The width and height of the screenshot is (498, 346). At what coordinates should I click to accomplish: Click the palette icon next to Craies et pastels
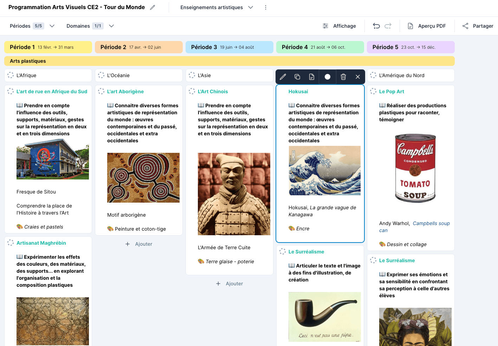20,226
